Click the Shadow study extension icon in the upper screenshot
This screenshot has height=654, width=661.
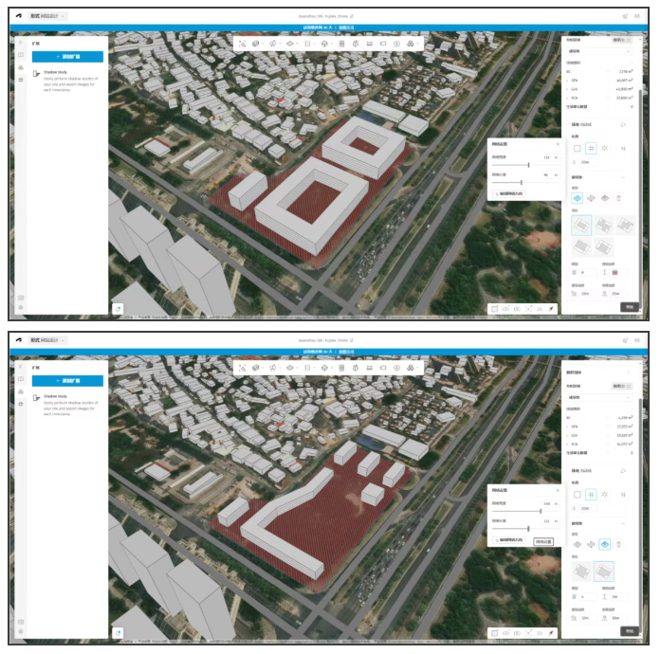(36, 74)
